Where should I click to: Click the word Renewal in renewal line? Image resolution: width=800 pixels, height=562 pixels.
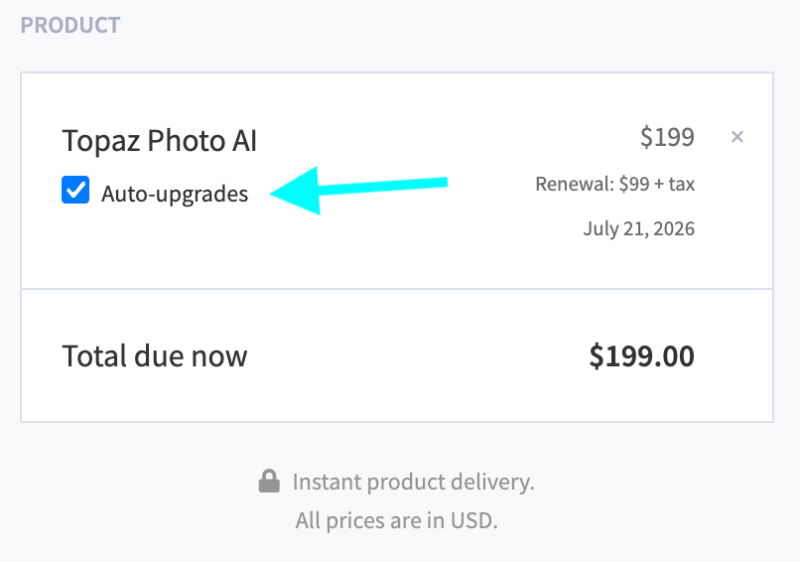point(575,185)
